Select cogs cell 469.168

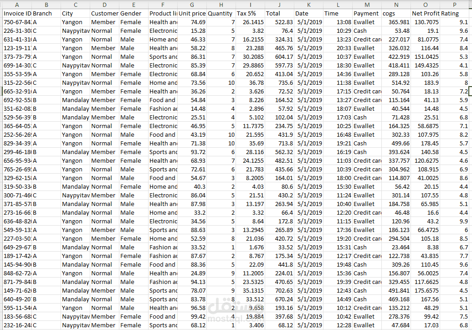pyautogui.click(x=396, y=299)
